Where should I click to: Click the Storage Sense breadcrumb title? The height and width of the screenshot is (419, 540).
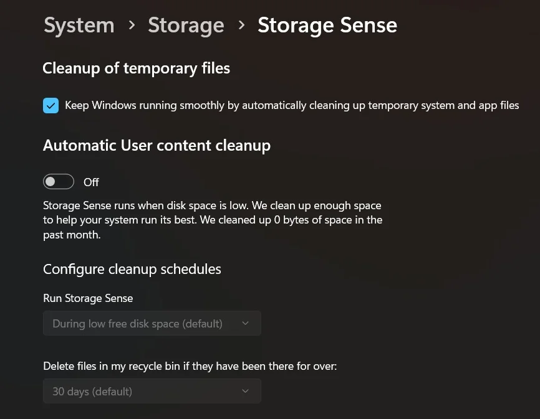pyautogui.click(x=327, y=26)
